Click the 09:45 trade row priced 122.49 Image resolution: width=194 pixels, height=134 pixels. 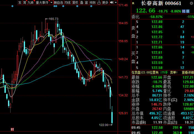coord(162,133)
